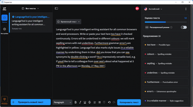The height and width of the screenshot is (107, 193).
Task: Apply underline formatting
Action: tap(85, 102)
